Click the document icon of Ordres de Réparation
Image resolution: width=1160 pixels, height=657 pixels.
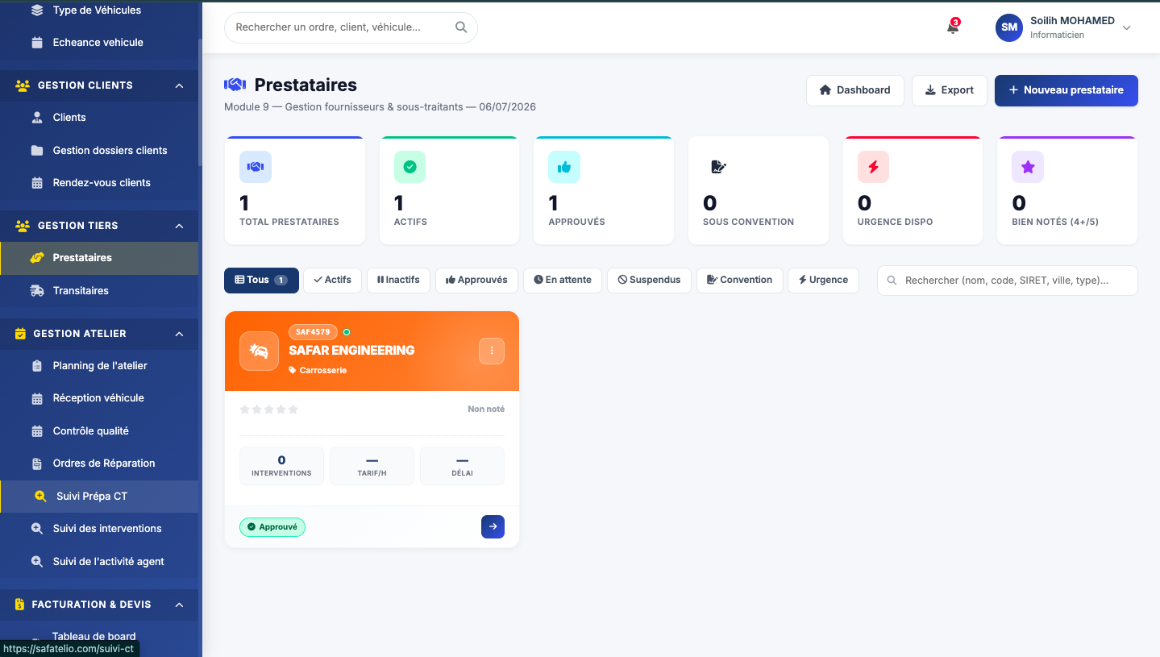coord(37,464)
